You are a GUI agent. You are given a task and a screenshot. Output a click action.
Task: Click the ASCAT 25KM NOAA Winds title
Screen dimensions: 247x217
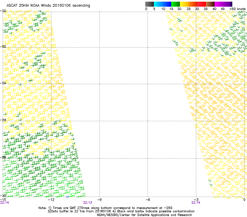[48, 6]
